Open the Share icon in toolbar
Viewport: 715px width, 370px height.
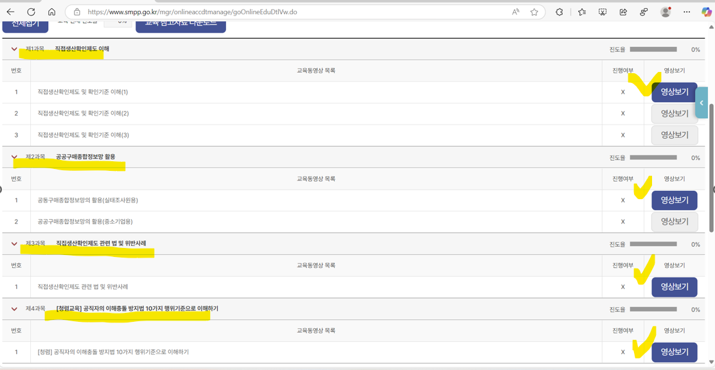click(623, 12)
